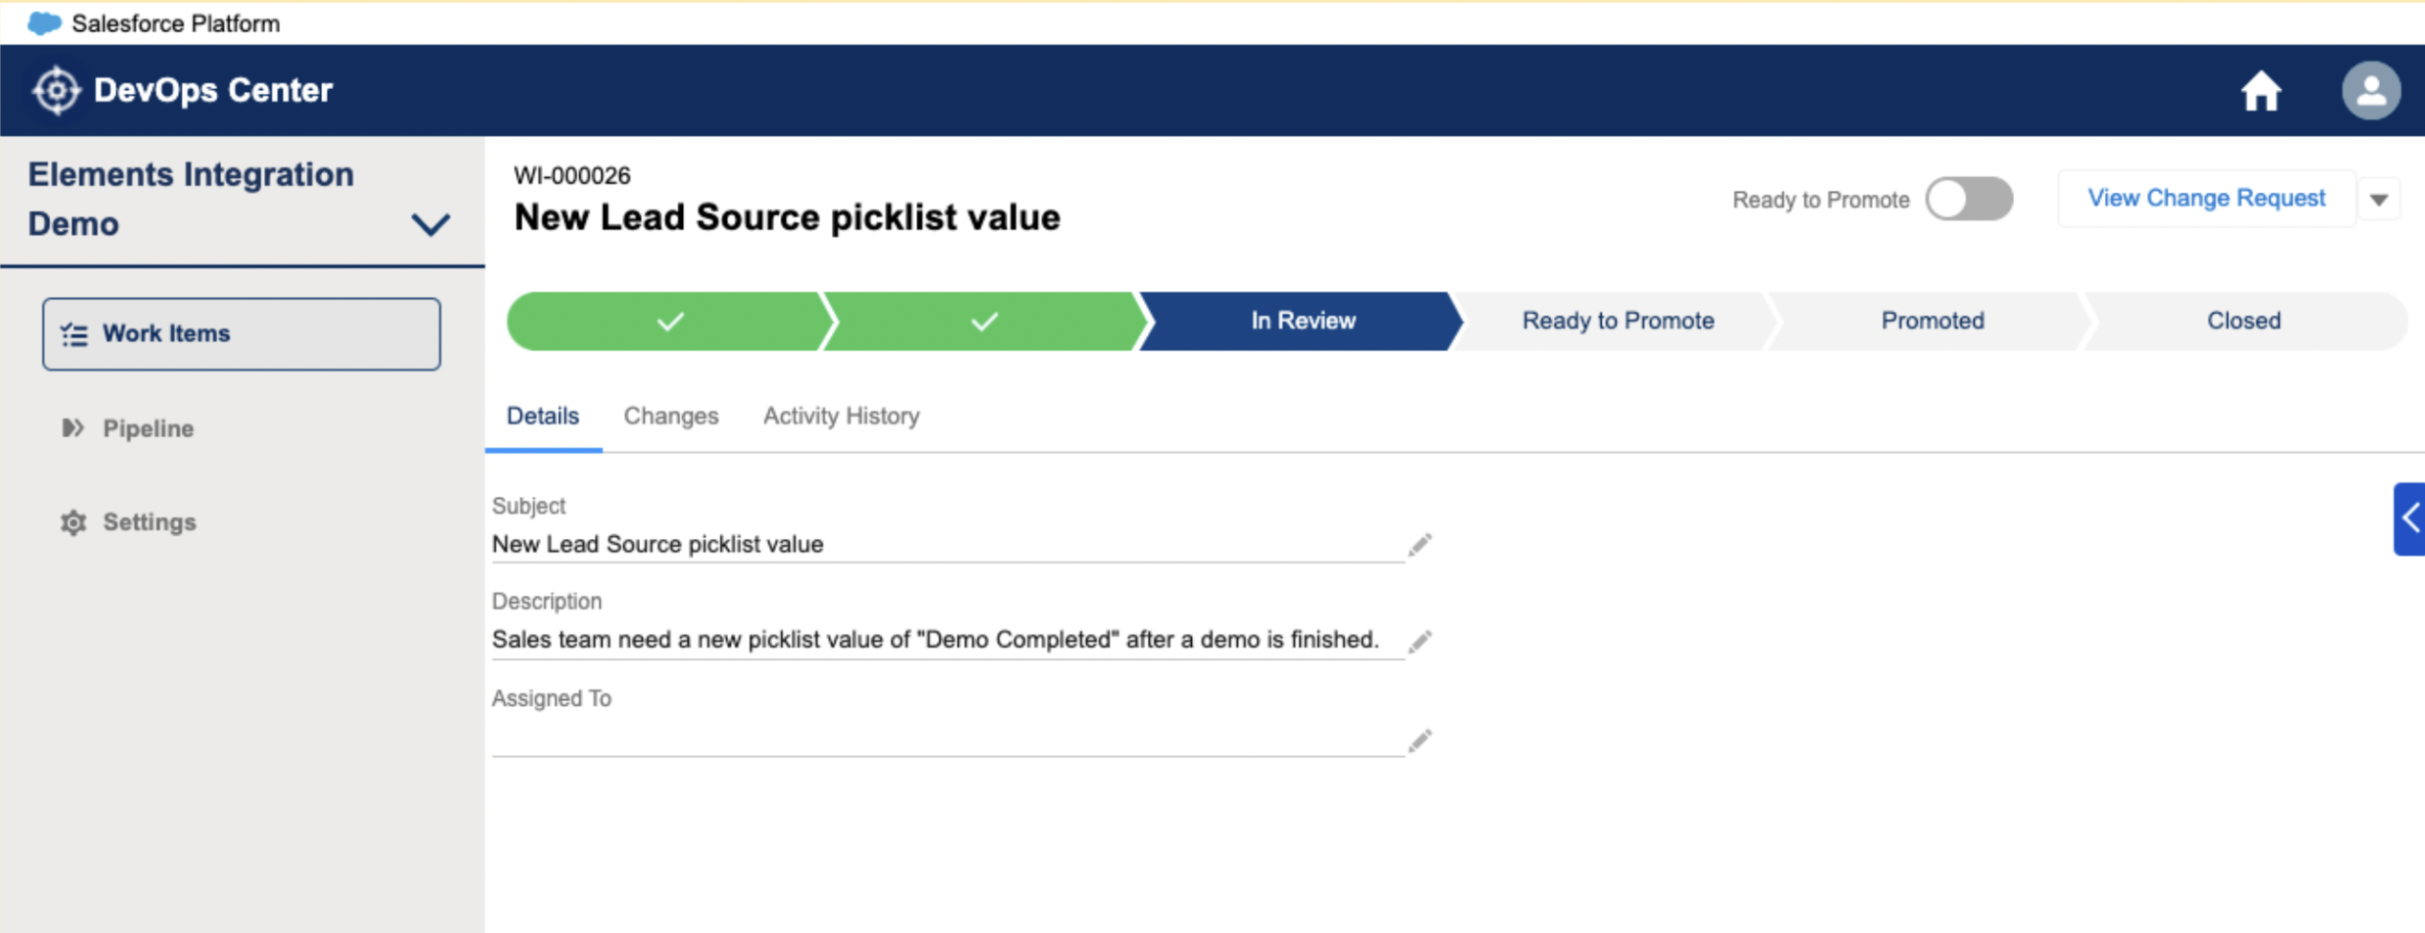Click the Salesforce cloud logo
The image size is (2425, 933).
point(45,23)
